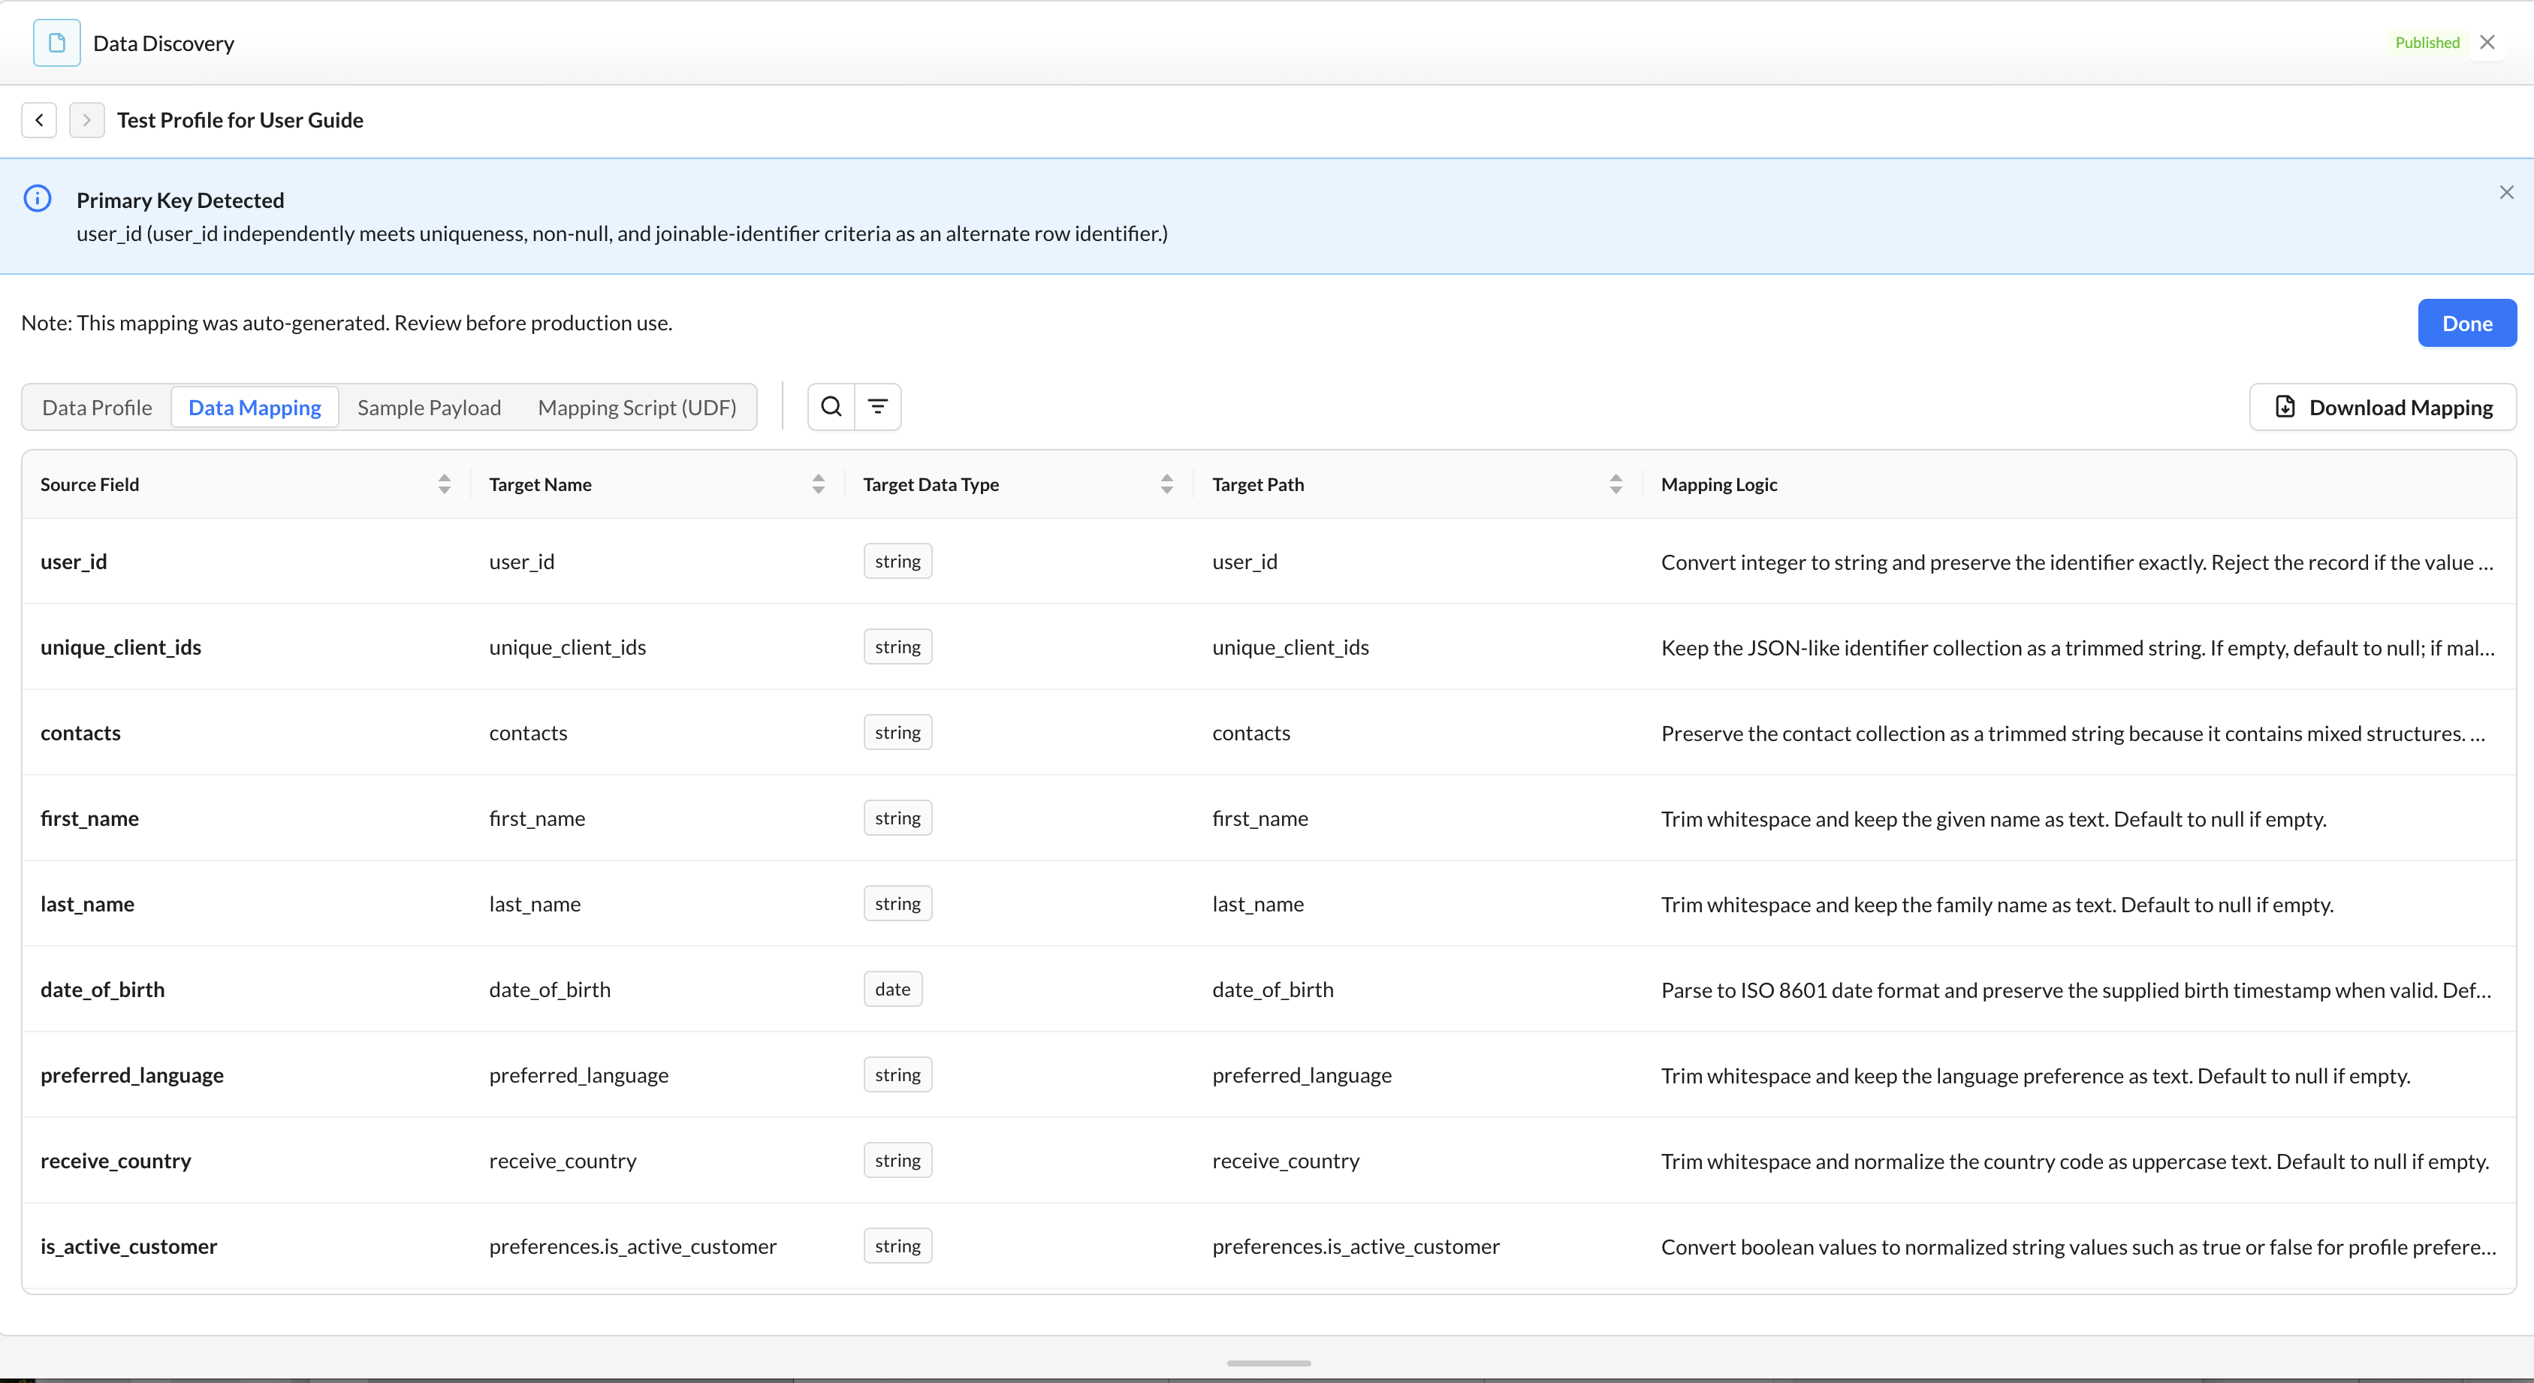This screenshot has height=1383, width=2534.
Task: Click target name preferences.is_active_customer
Action: (x=632, y=1246)
